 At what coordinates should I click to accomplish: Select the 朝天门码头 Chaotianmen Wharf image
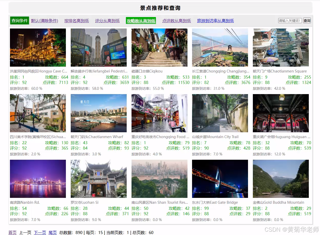tap(98, 113)
